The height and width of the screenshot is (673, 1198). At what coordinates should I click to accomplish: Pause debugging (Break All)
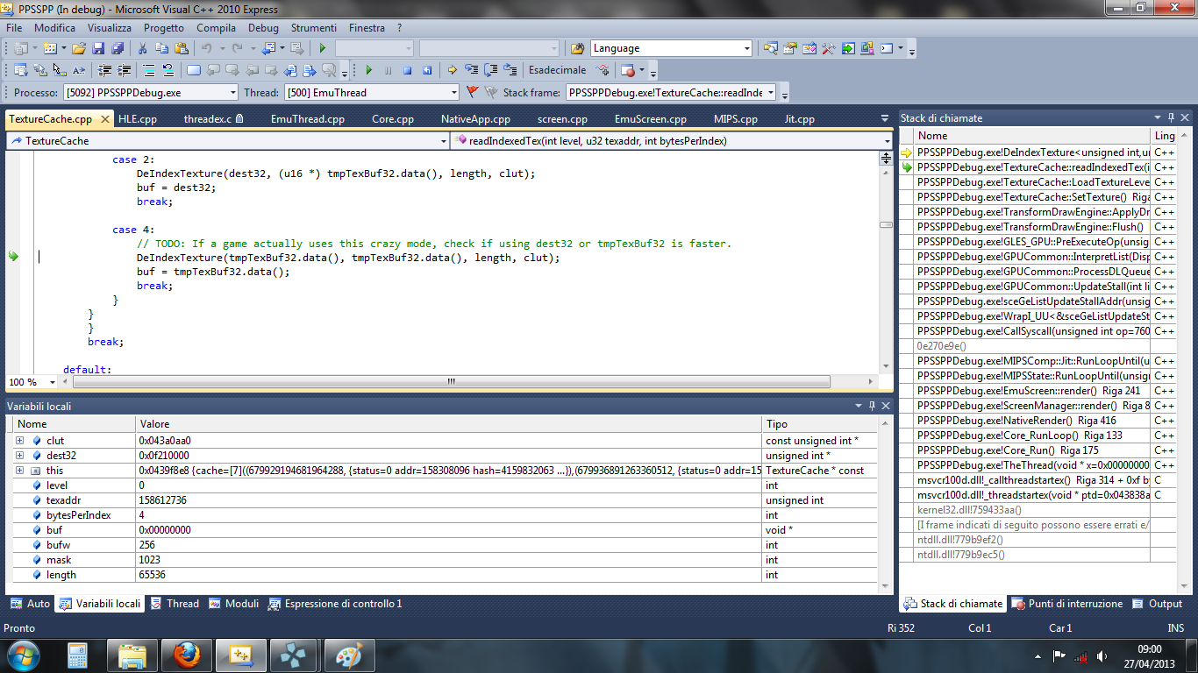click(388, 70)
